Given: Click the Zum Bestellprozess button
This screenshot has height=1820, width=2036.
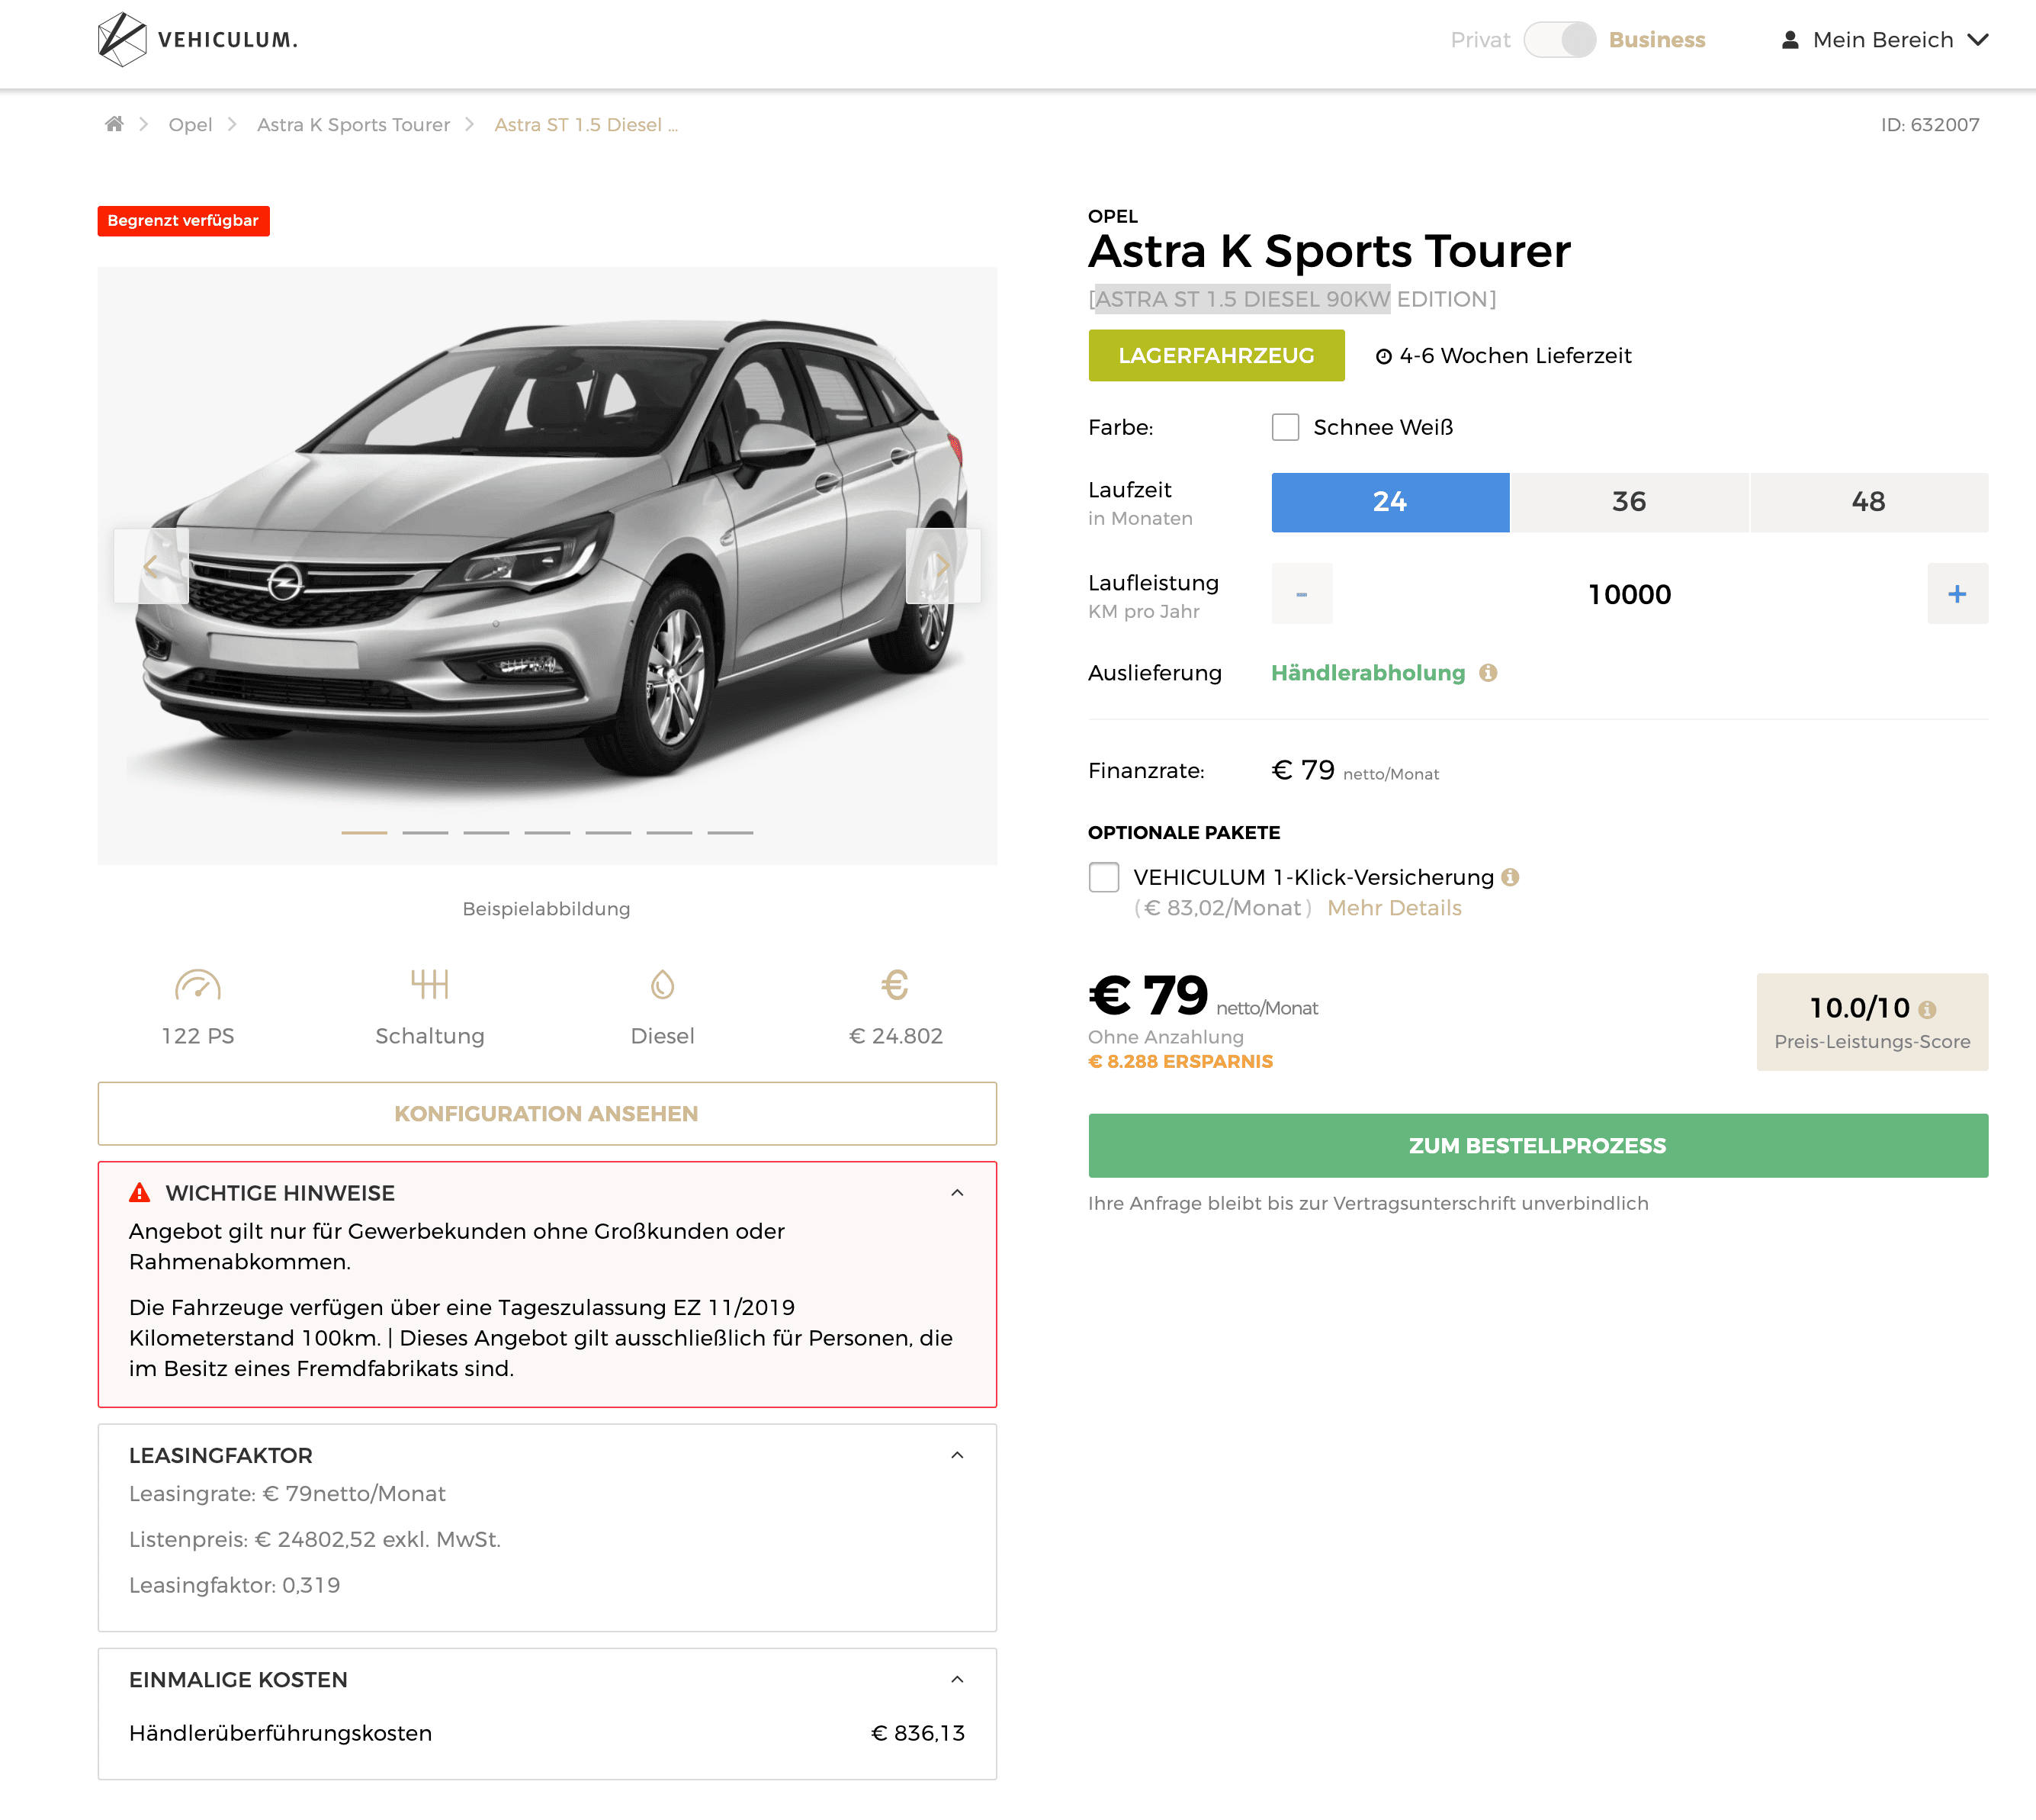Looking at the screenshot, I should (x=1537, y=1145).
